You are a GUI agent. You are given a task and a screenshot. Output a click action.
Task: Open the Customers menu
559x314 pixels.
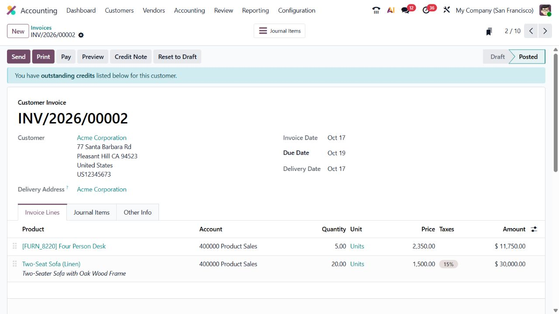[119, 10]
